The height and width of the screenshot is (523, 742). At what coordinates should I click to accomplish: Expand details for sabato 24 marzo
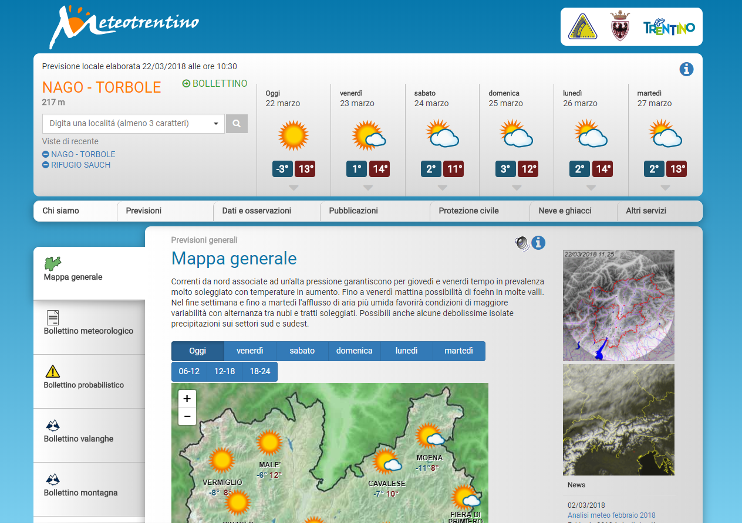click(443, 188)
